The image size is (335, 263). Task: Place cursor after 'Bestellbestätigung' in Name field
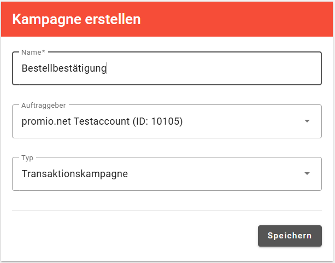(x=107, y=68)
